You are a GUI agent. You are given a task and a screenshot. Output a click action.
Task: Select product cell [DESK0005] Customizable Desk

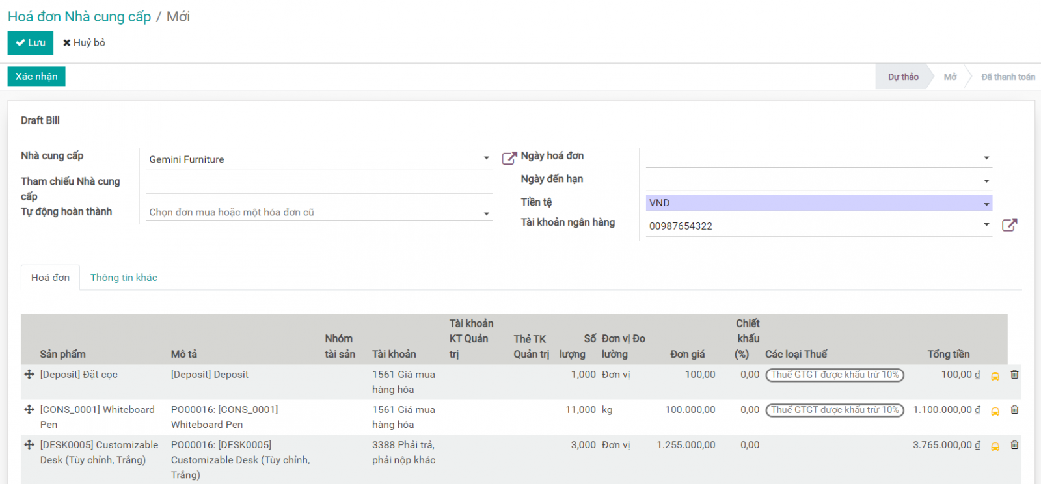coord(99,452)
